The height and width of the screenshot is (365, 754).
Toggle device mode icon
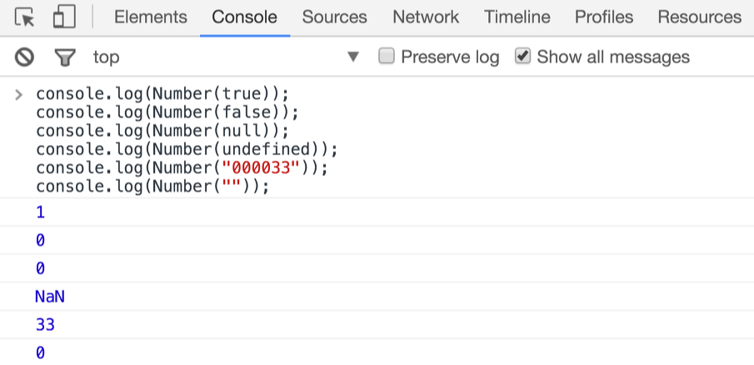(x=64, y=17)
